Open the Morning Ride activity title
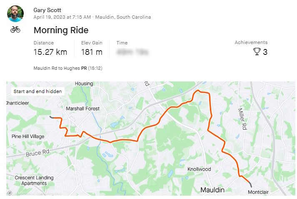 tap(61, 30)
